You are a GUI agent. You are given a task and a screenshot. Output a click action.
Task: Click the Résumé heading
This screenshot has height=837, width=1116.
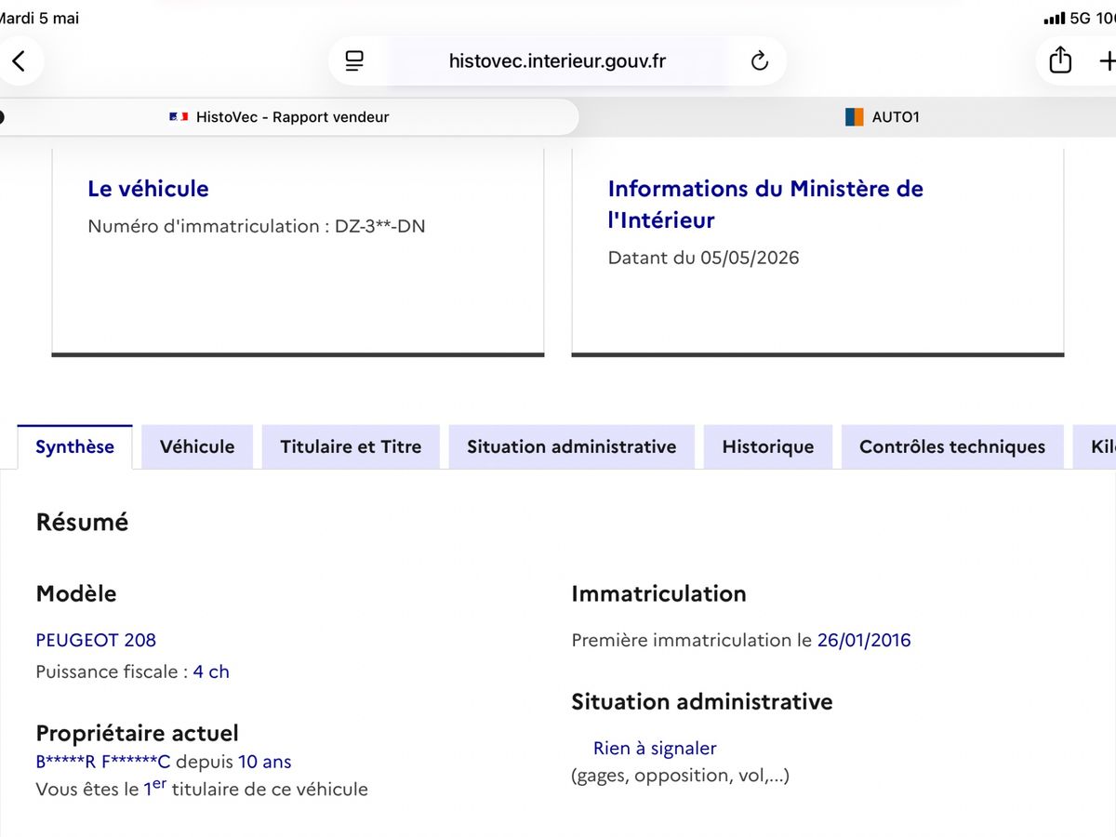82,523
